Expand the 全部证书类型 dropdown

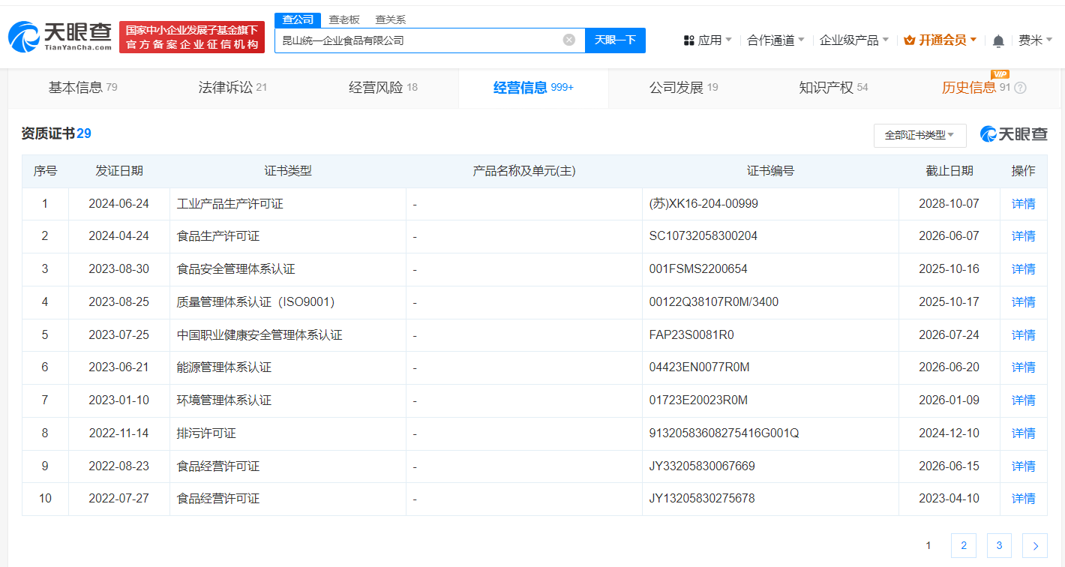coord(919,135)
